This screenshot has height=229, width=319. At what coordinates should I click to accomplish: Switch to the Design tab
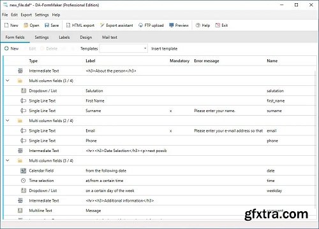[86, 38]
